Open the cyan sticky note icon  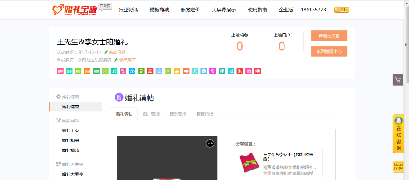pos(195,71)
